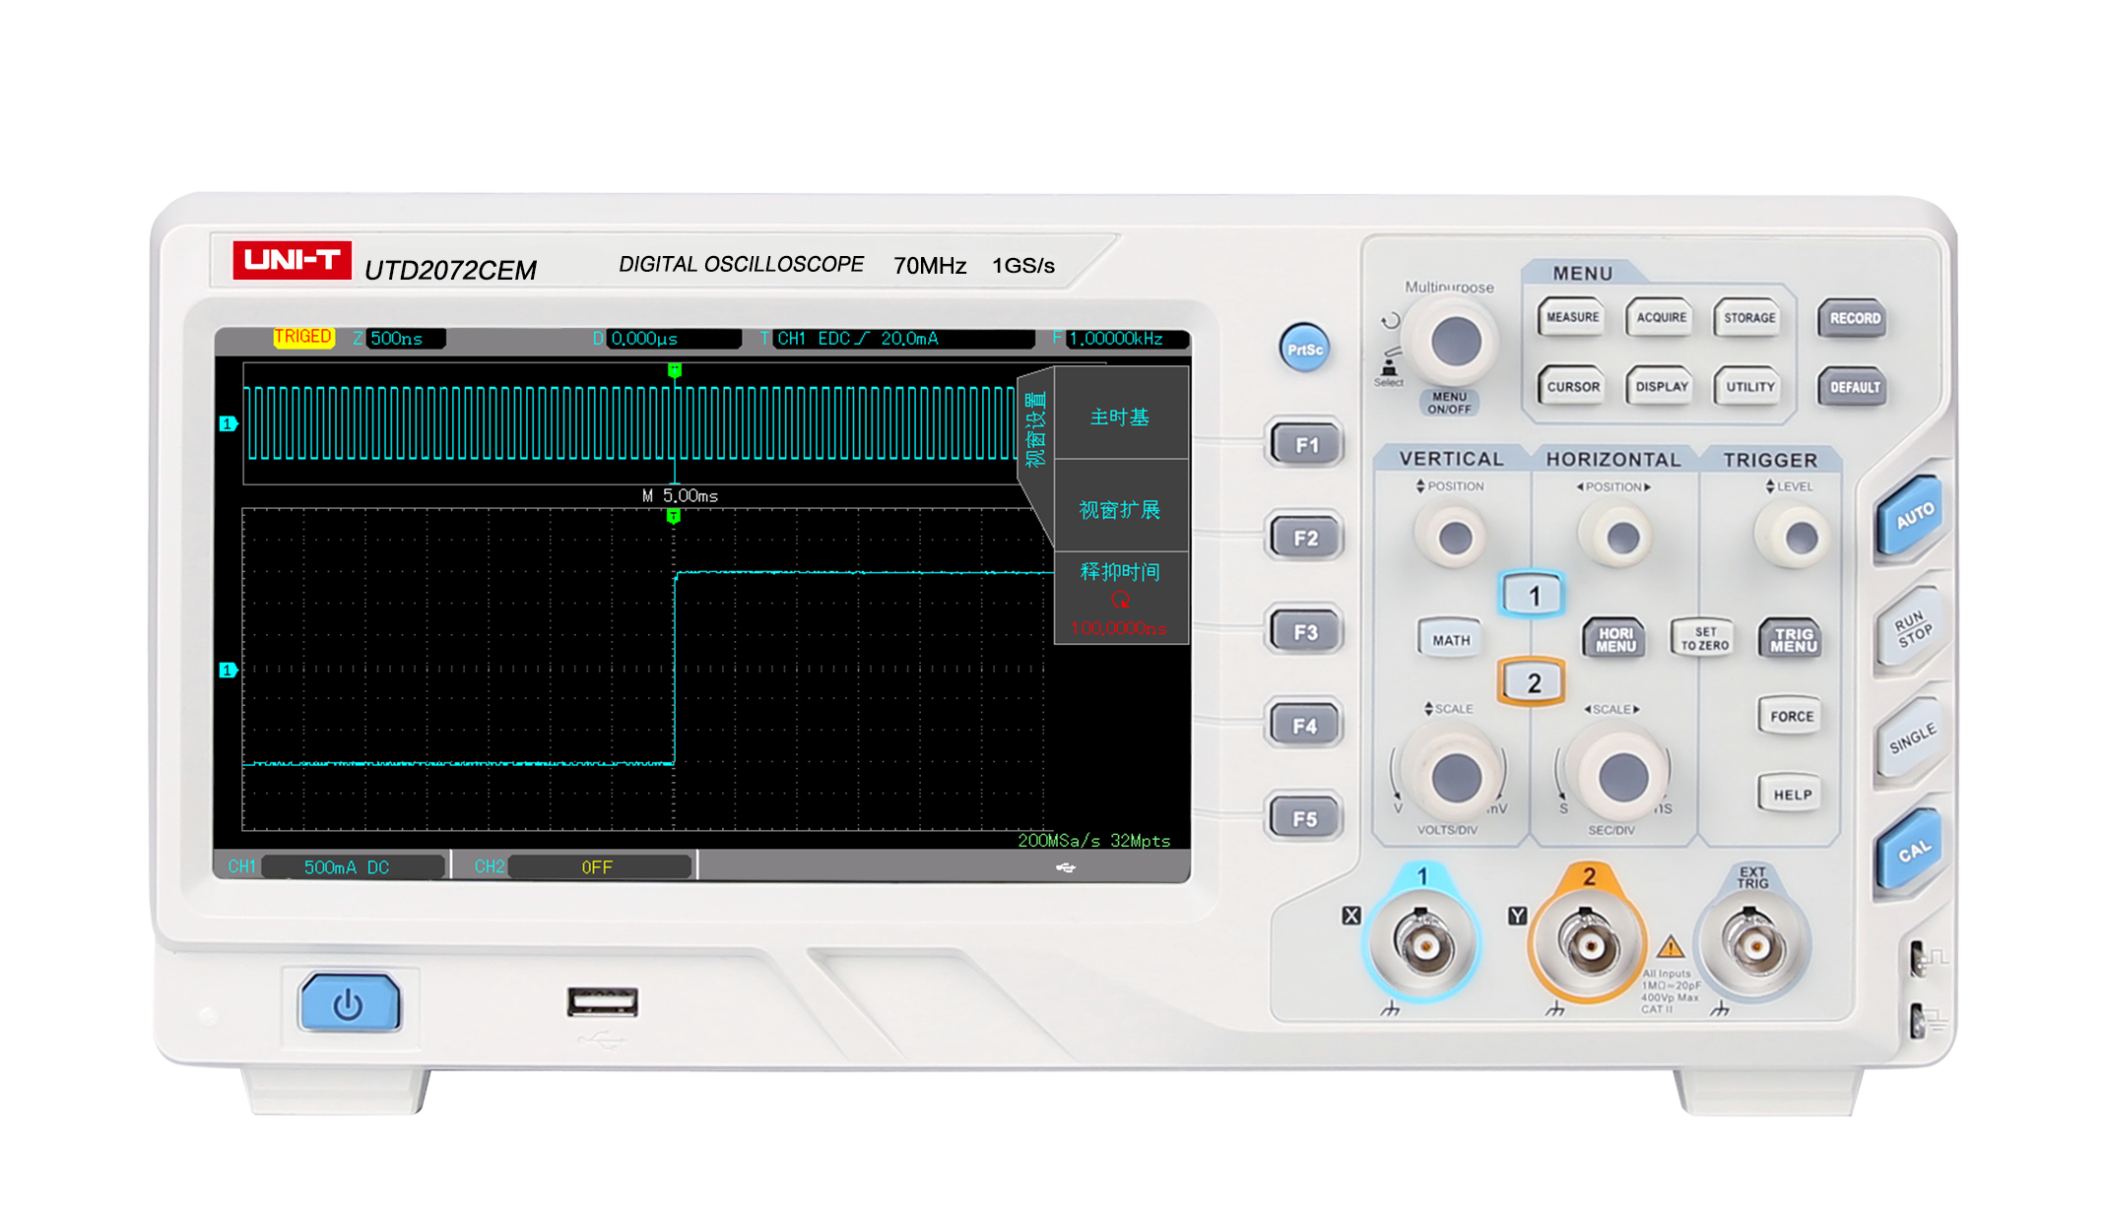The height and width of the screenshot is (1217, 2104).
Task: Open the MATH function
Action: pyautogui.click(x=1450, y=639)
